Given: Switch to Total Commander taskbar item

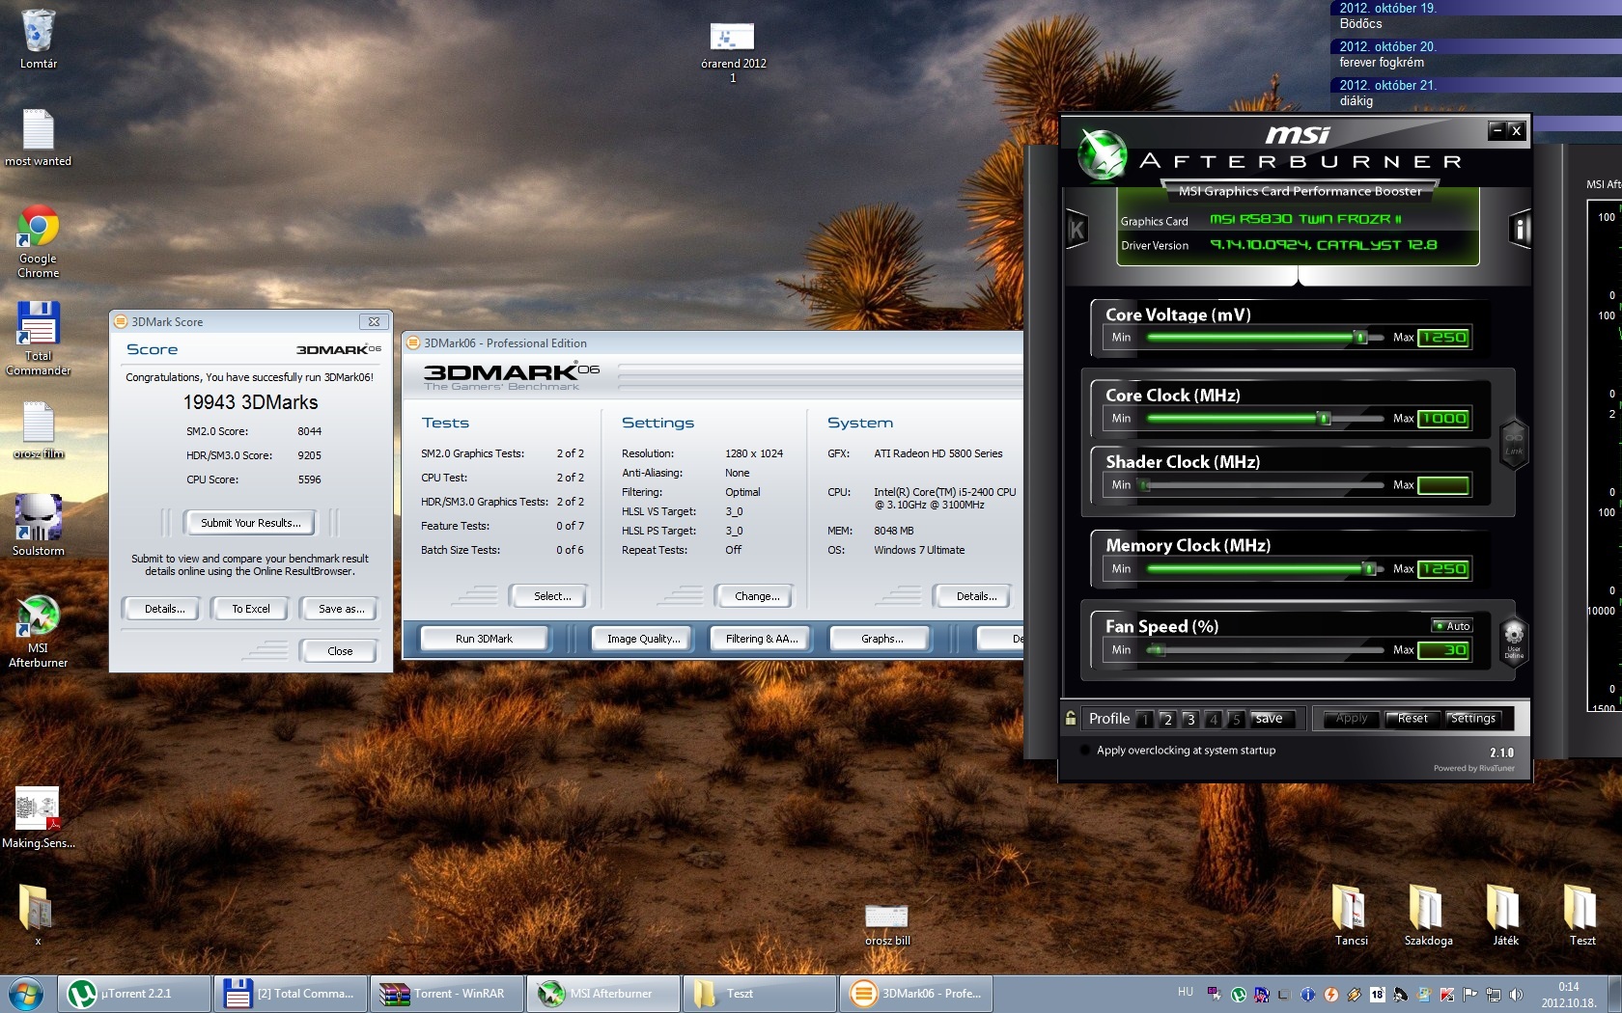Looking at the screenshot, I should 291,994.
